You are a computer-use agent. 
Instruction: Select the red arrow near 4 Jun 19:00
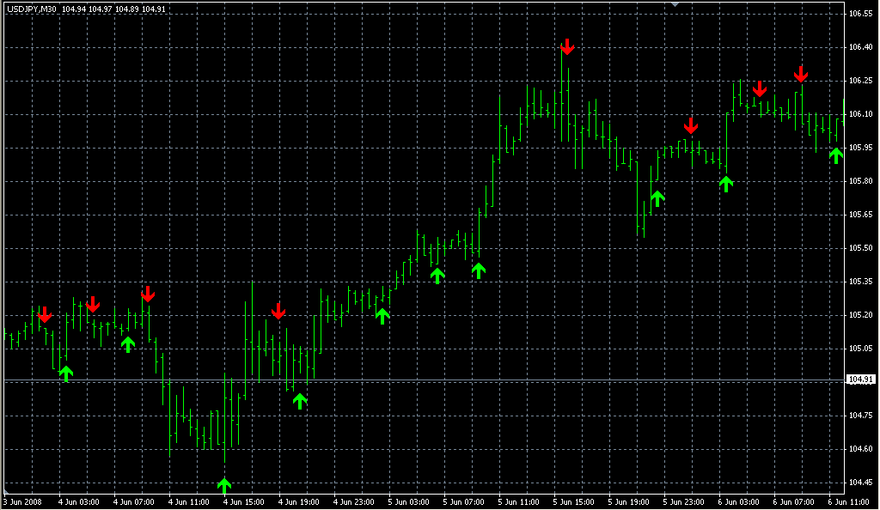pyautogui.click(x=278, y=311)
